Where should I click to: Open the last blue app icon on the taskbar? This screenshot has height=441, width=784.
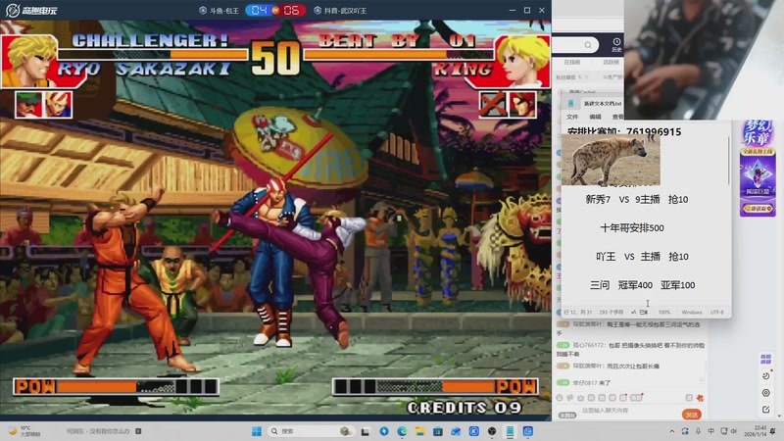(x=527, y=431)
